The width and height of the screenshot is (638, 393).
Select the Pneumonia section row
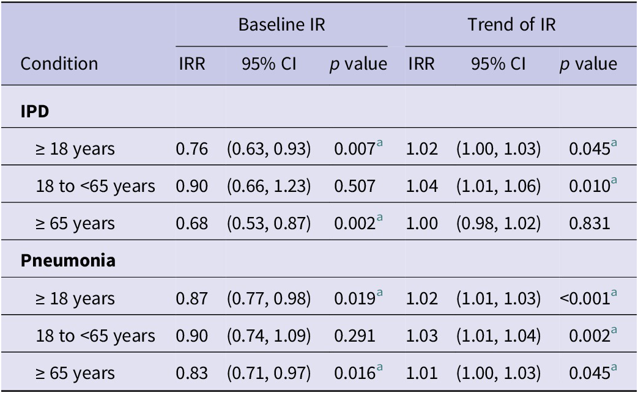pyautogui.click(x=319, y=260)
